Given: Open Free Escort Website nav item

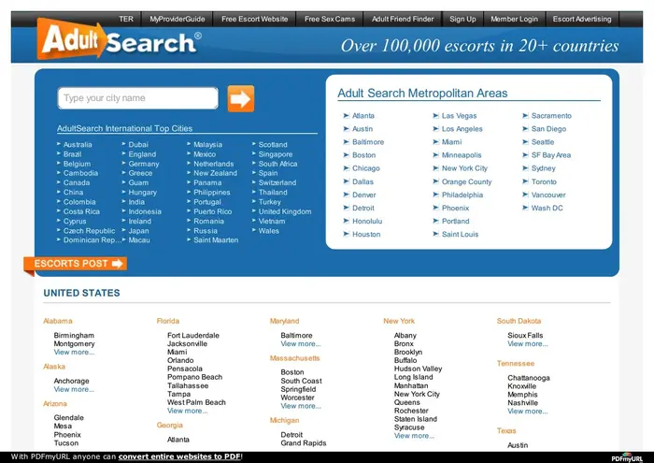Looking at the screenshot, I should click(x=254, y=20).
